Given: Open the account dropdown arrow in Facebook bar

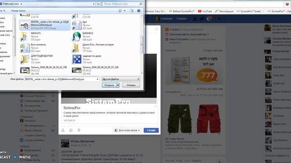Looking at the screenshot, I should [x=224, y=19].
